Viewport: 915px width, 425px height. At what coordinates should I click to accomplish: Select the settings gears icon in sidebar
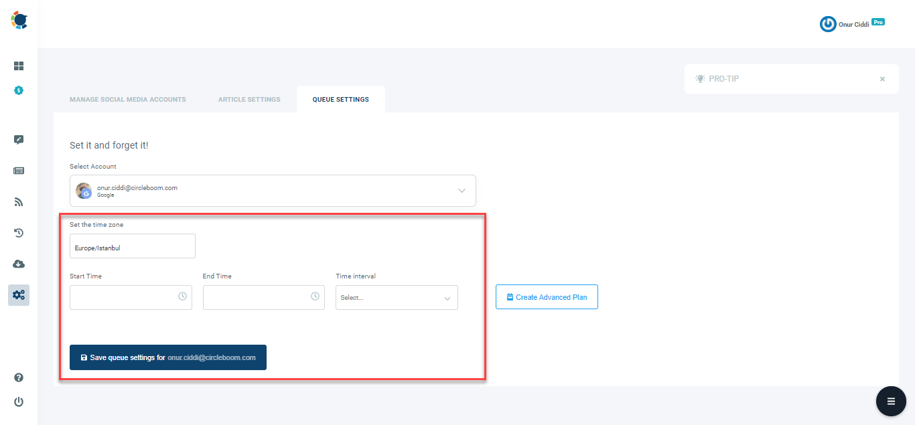tap(19, 295)
